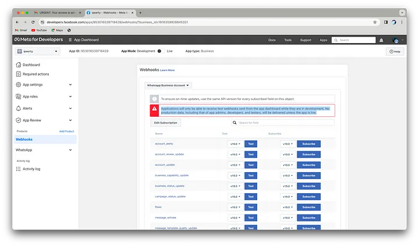The height and width of the screenshot is (246, 419).
Task: Click Subscribe for account_update
Action: 308,165
